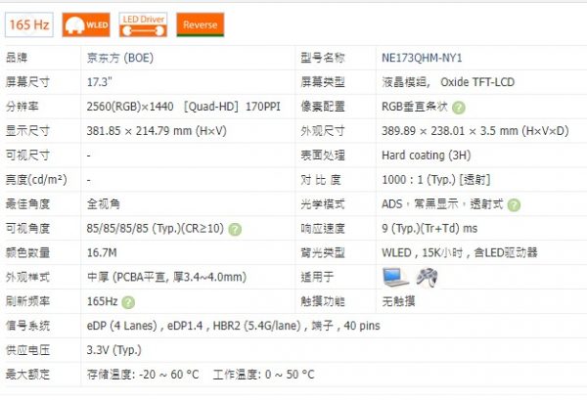Open help icon next to 165Hz refresh rate
The width and height of the screenshot is (587, 400).
tap(128, 302)
